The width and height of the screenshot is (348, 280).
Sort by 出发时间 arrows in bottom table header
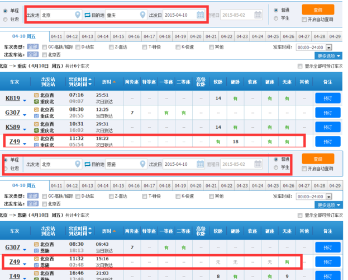click(x=90, y=231)
